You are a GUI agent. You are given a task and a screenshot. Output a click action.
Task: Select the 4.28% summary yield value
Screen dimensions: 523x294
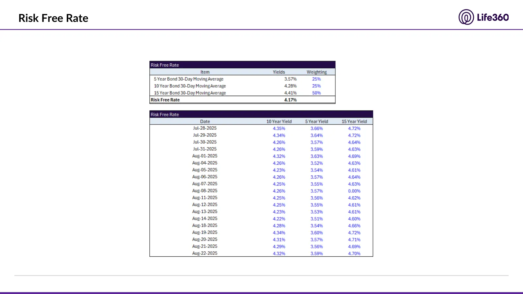click(x=290, y=86)
